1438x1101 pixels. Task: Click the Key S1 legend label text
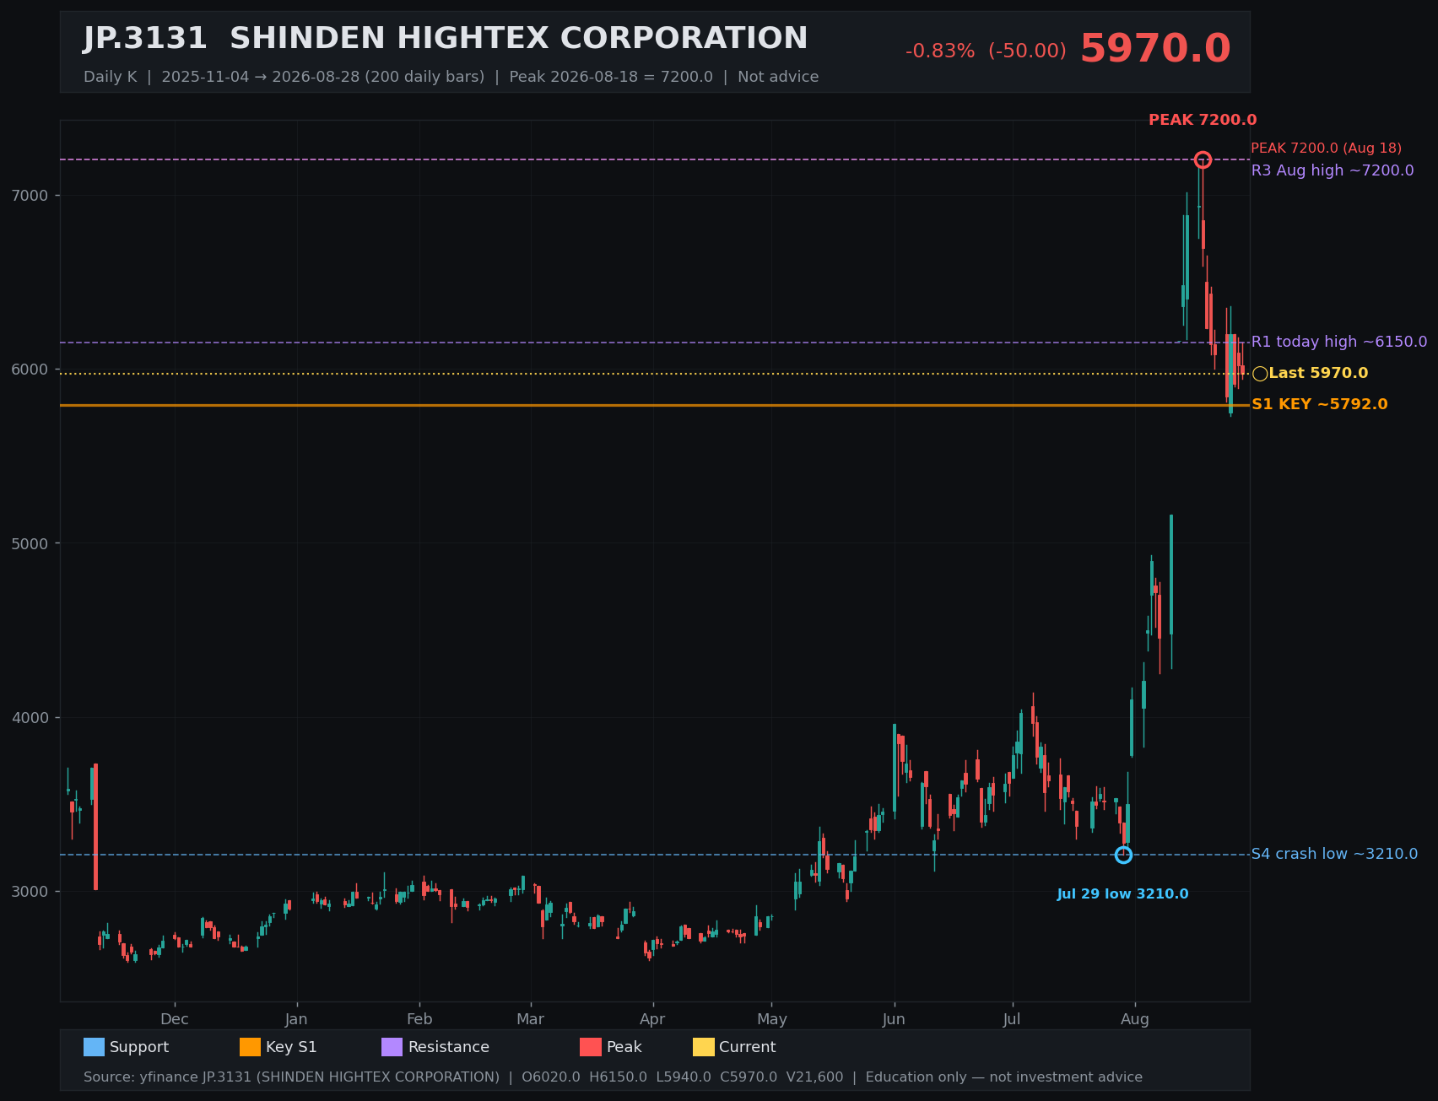click(291, 1047)
